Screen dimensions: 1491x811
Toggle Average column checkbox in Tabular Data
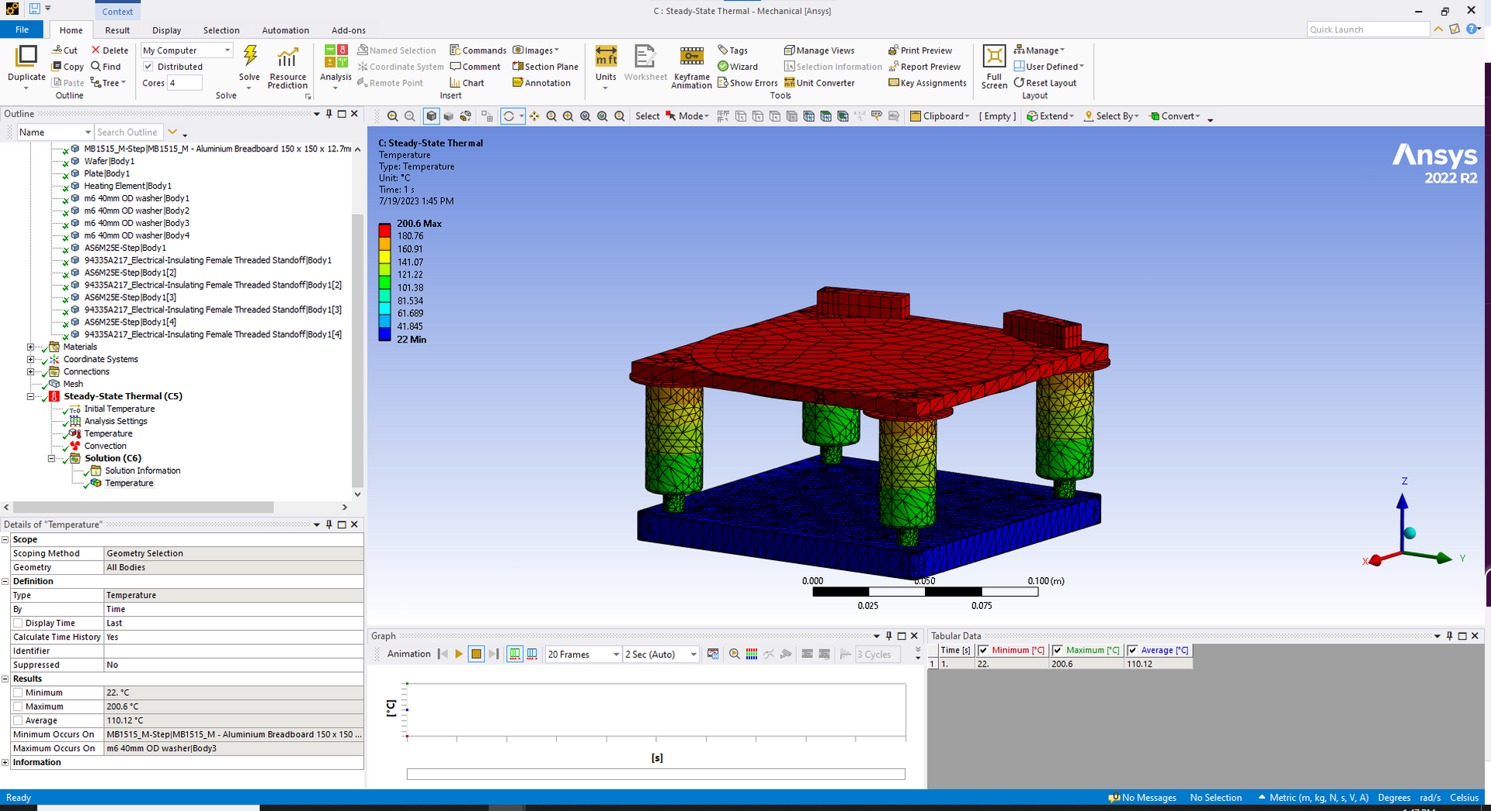[1132, 650]
